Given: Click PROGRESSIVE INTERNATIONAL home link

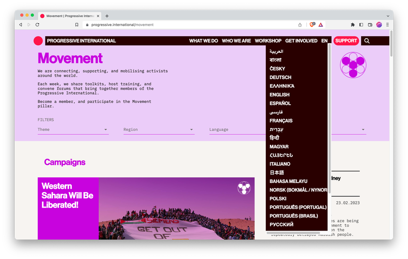Looking at the screenshot, I should pos(81,41).
